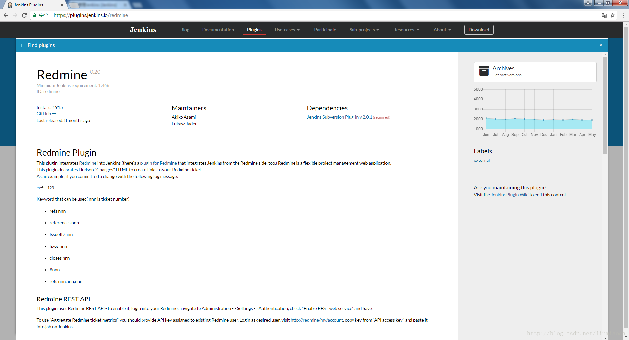
Task: Click the '#nnn' list item
Action: pos(55,270)
